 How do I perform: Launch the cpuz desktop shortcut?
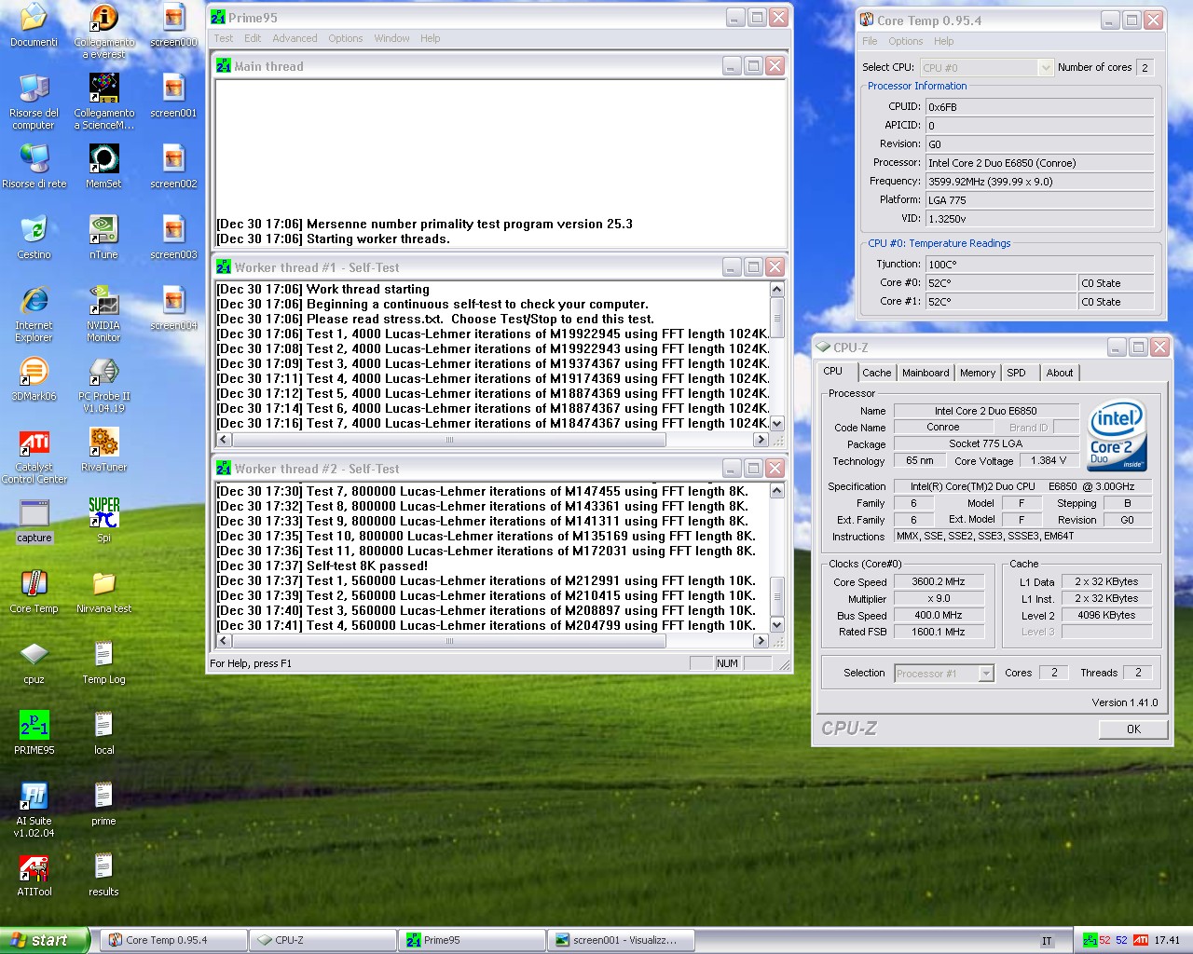[34, 662]
